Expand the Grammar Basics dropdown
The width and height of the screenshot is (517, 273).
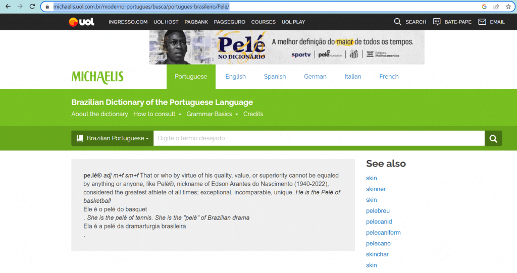tap(212, 114)
